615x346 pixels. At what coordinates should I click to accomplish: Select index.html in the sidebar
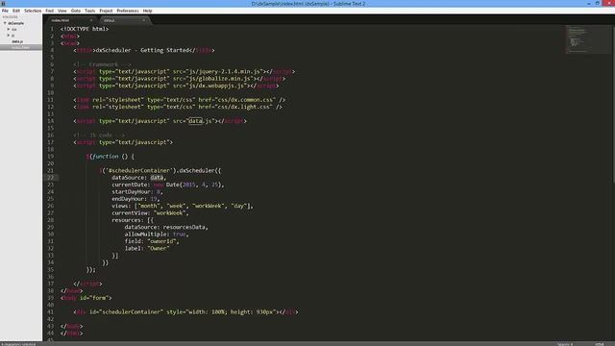(x=20, y=47)
